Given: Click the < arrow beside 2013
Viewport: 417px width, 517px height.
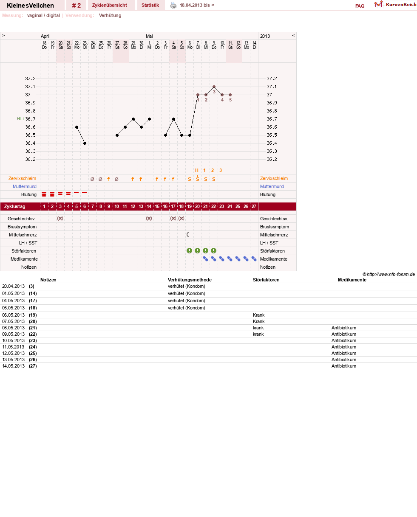Looking at the screenshot, I should [x=293, y=36].
